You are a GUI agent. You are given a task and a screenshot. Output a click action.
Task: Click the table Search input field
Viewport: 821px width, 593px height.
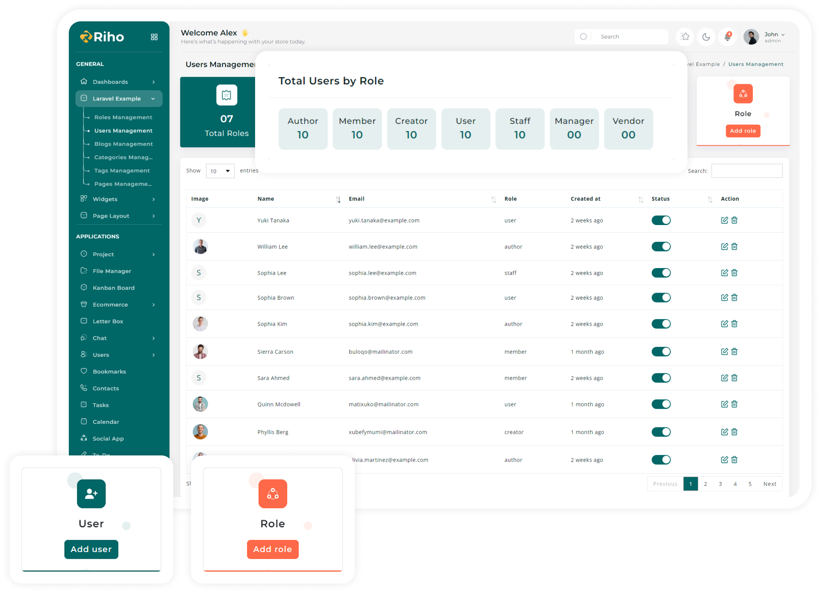point(747,171)
